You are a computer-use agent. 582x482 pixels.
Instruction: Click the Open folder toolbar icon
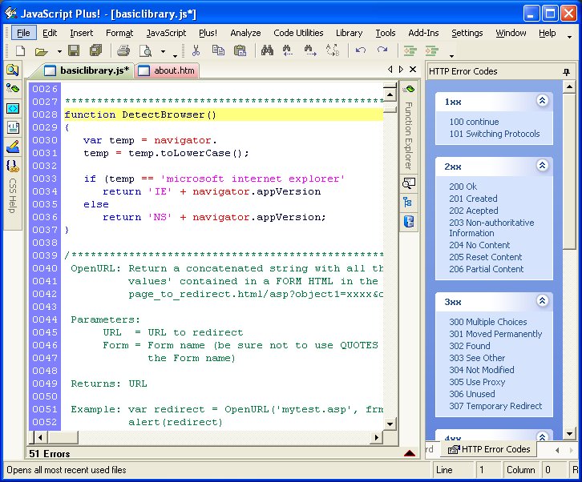click(x=41, y=50)
